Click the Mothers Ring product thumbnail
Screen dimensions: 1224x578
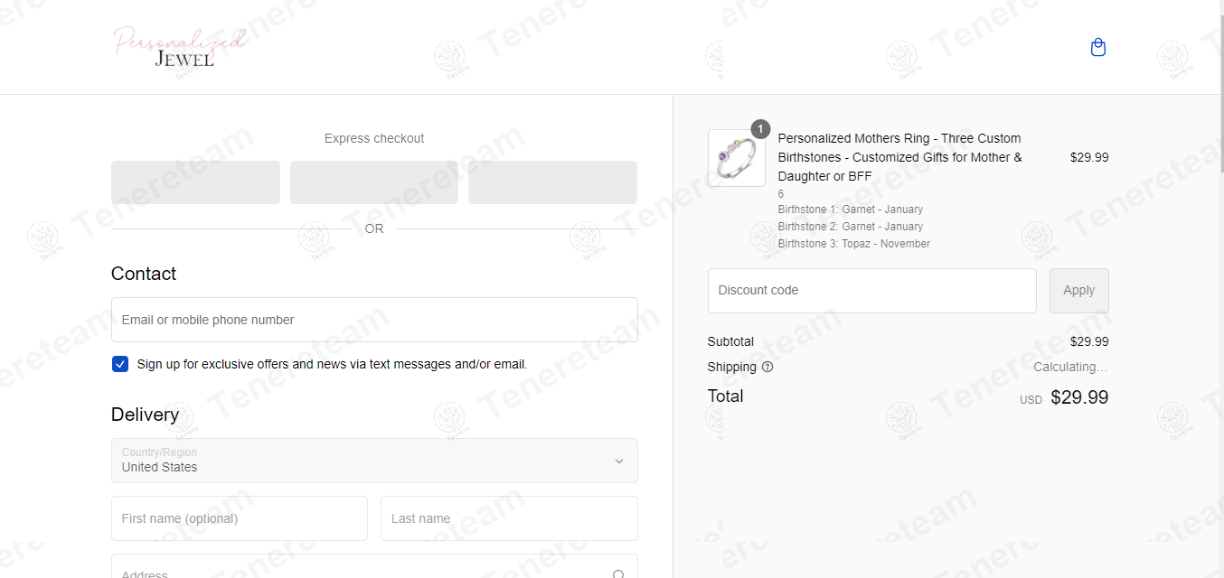[x=737, y=158]
